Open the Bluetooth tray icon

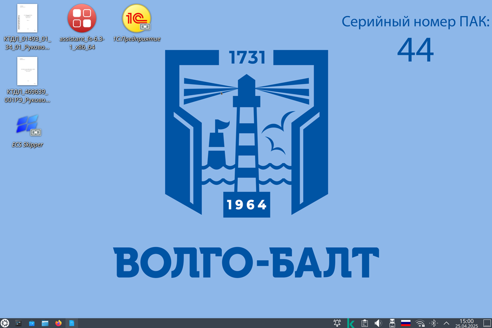(434, 323)
